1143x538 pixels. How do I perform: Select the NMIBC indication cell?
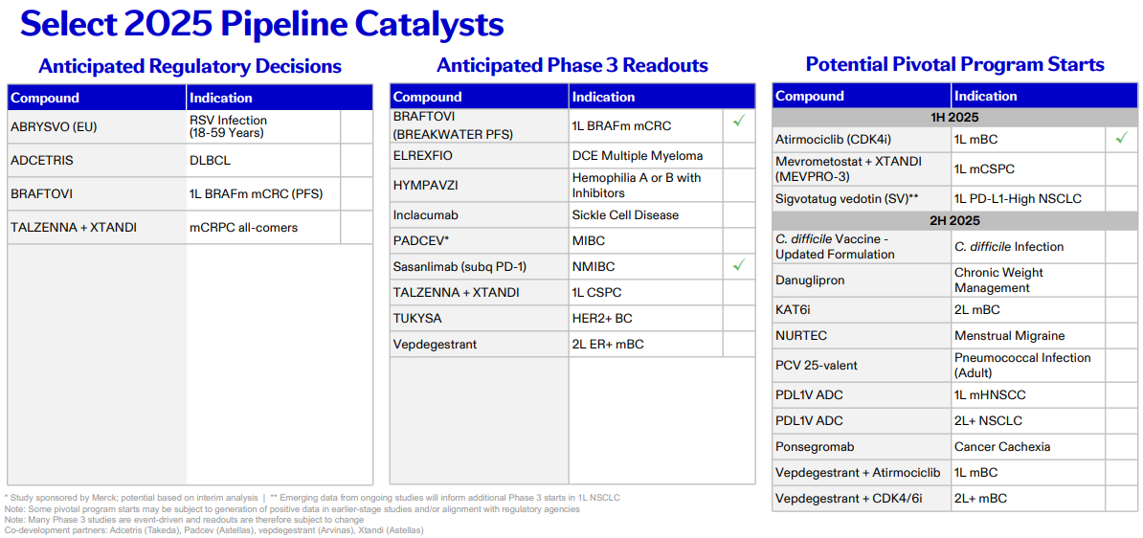(646, 266)
